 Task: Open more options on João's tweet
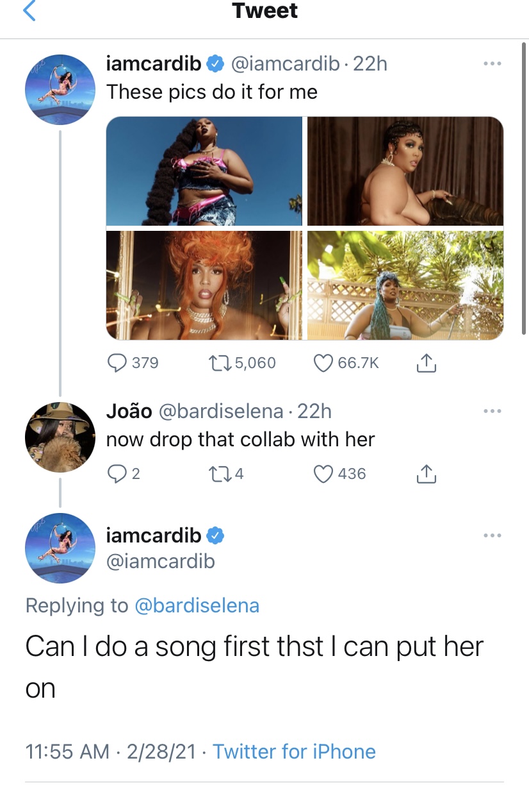492,411
